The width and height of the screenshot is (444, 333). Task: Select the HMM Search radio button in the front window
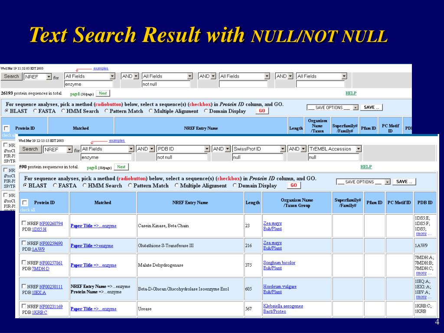tap(85, 186)
